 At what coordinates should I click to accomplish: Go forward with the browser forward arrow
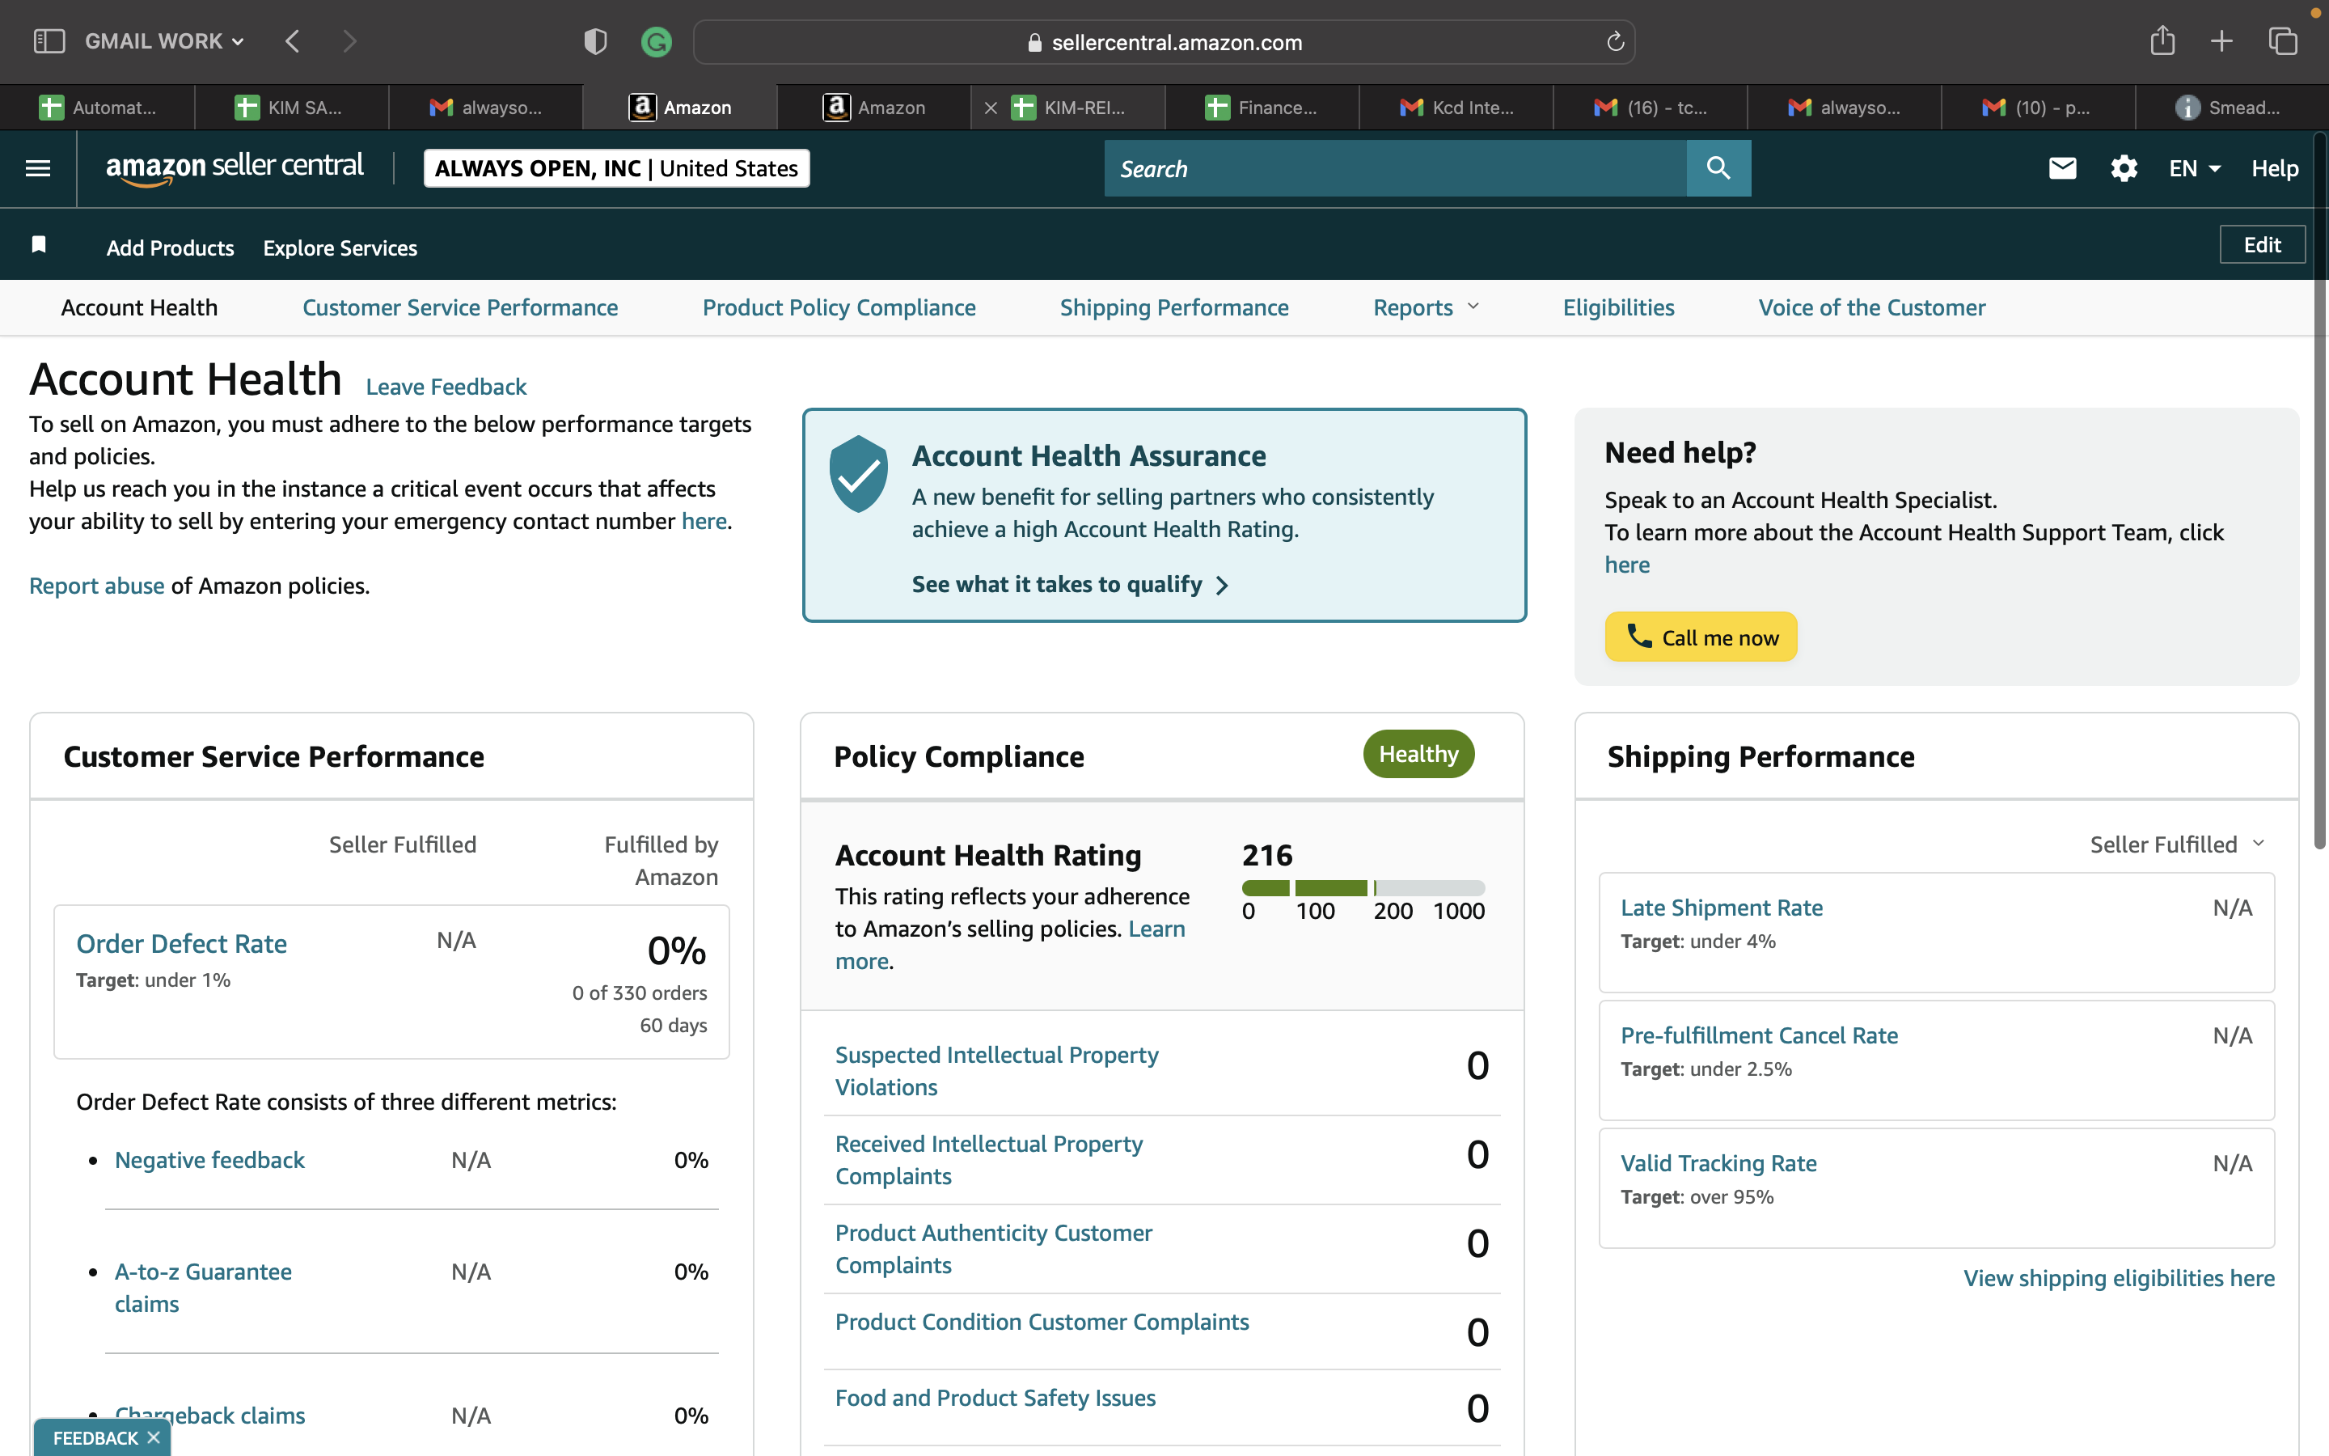[x=349, y=41]
